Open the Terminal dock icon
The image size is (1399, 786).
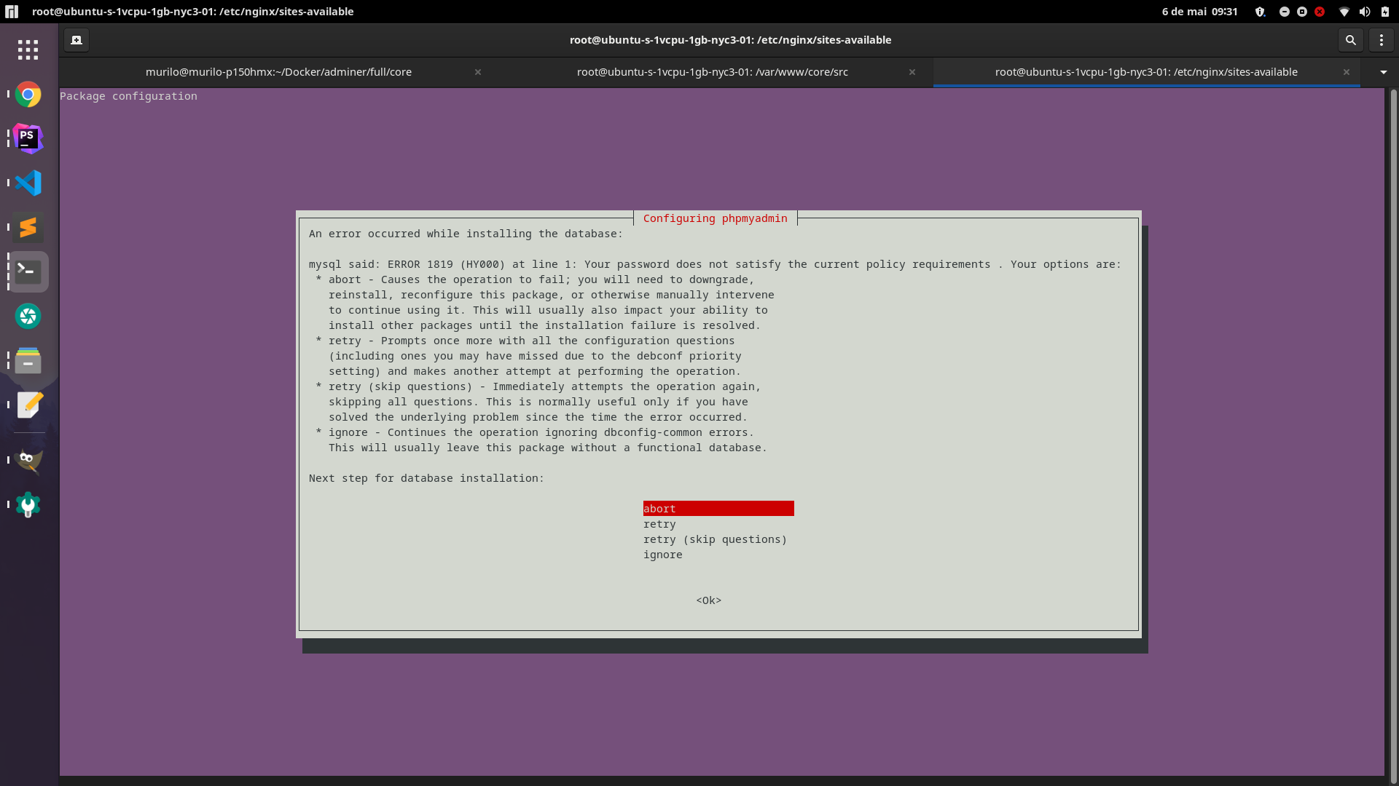pos(28,271)
